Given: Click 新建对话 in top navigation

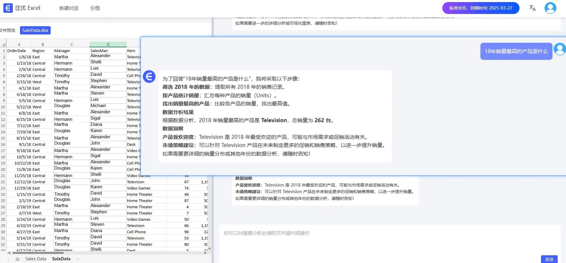Looking at the screenshot, I should pyautogui.click(x=69, y=8).
